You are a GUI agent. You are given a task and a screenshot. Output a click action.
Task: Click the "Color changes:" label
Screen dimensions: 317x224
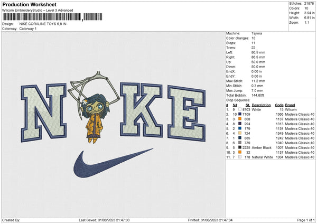238,38
